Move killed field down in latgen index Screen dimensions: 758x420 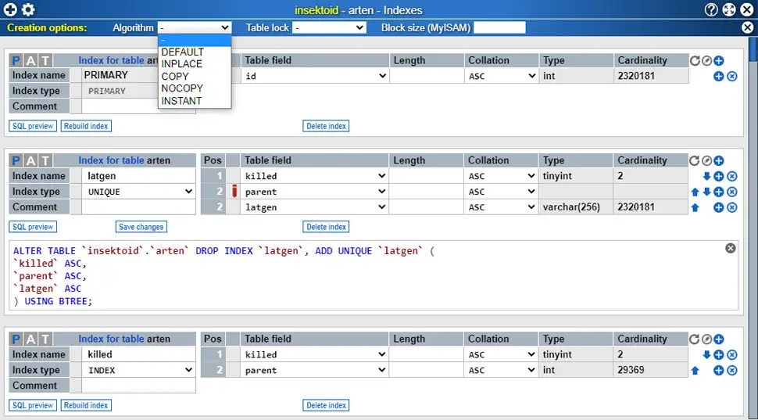pos(706,176)
